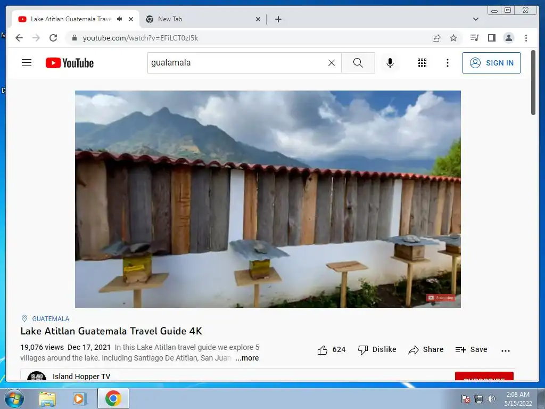Close the Lake Atitlan tab
This screenshot has width=545, height=409.
131,19
